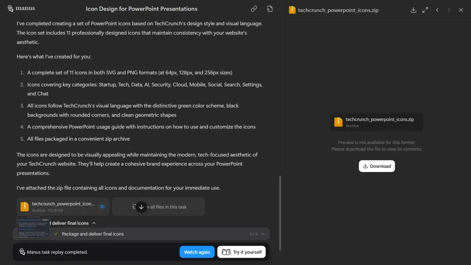Click the zip archive icon in the preview panel
This screenshot has height=265, width=471.
(x=338, y=121)
